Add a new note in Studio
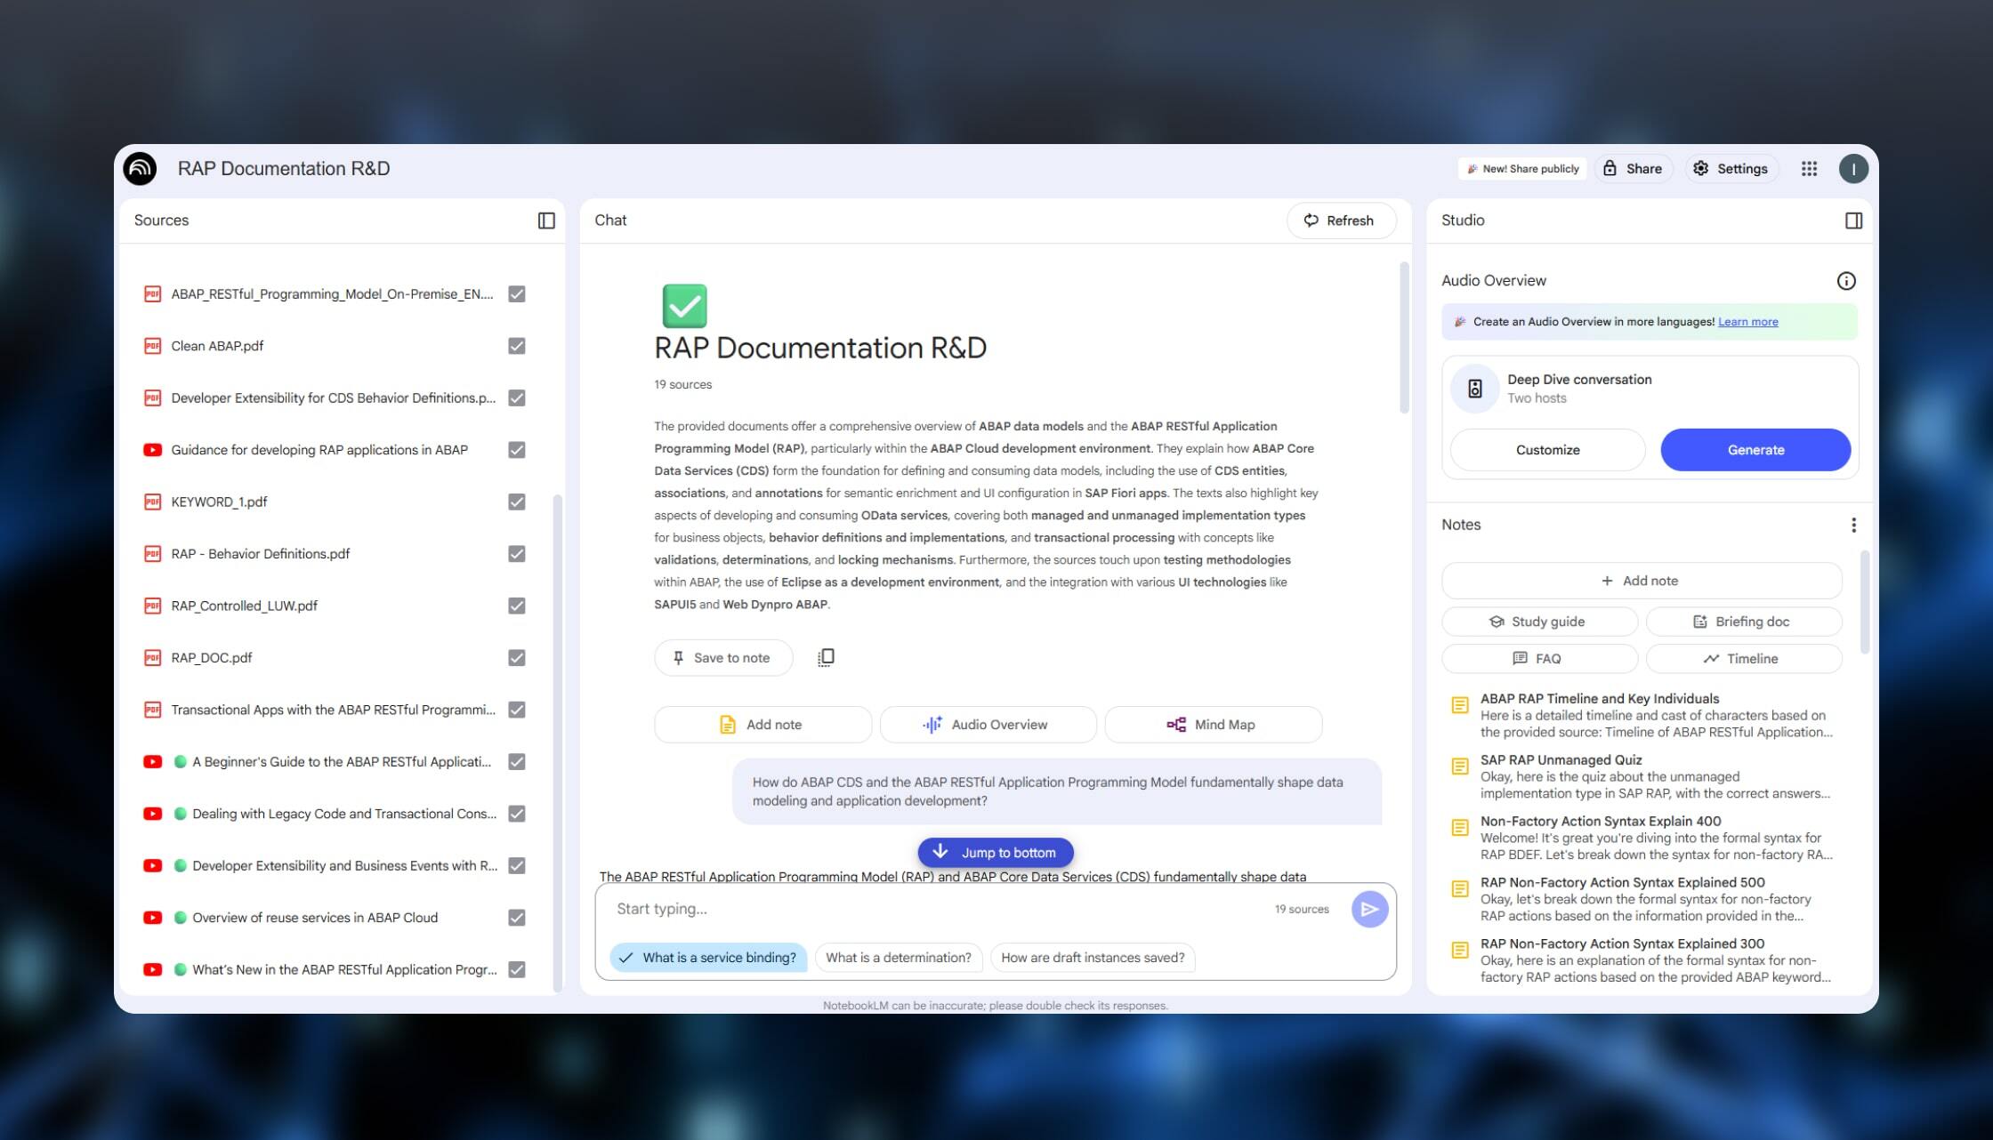This screenshot has height=1140, width=1993. click(1641, 581)
